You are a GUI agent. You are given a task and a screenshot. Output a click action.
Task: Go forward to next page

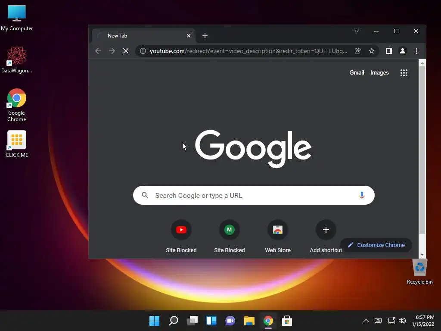112,51
